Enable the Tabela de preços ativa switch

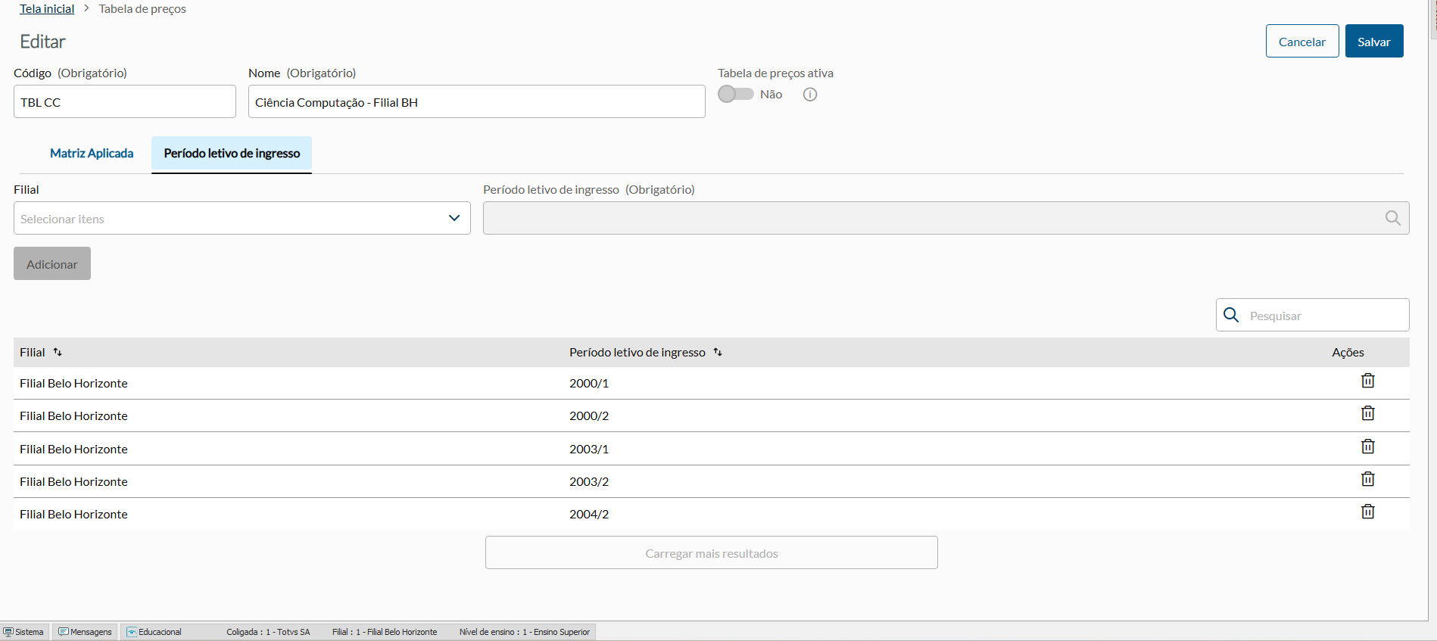click(x=735, y=94)
